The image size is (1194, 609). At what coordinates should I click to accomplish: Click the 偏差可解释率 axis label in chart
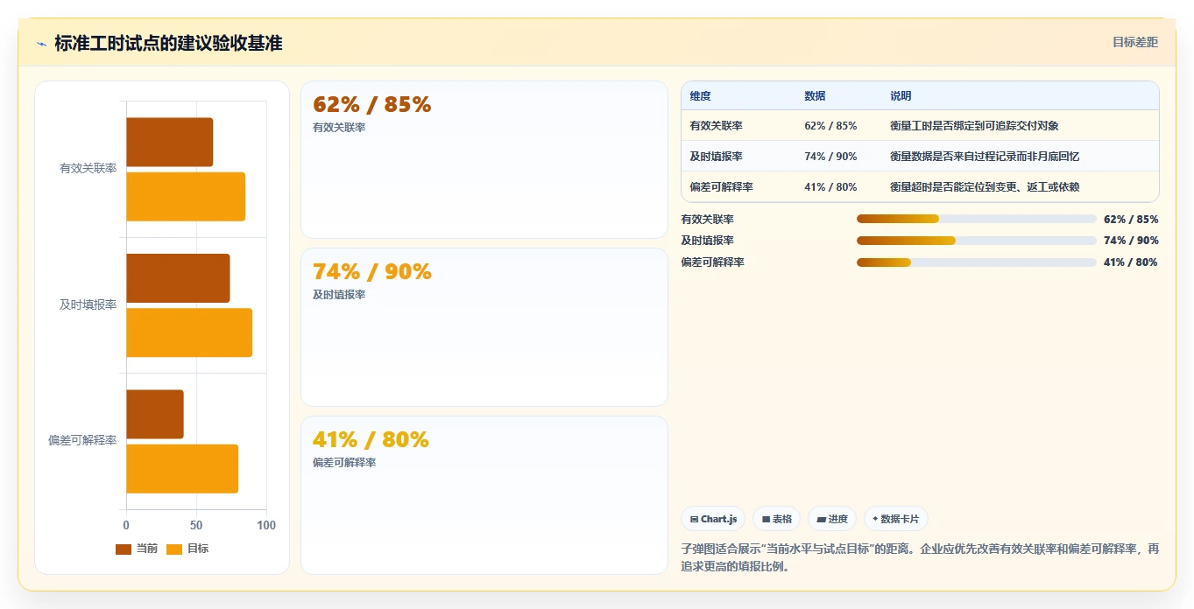click(82, 441)
